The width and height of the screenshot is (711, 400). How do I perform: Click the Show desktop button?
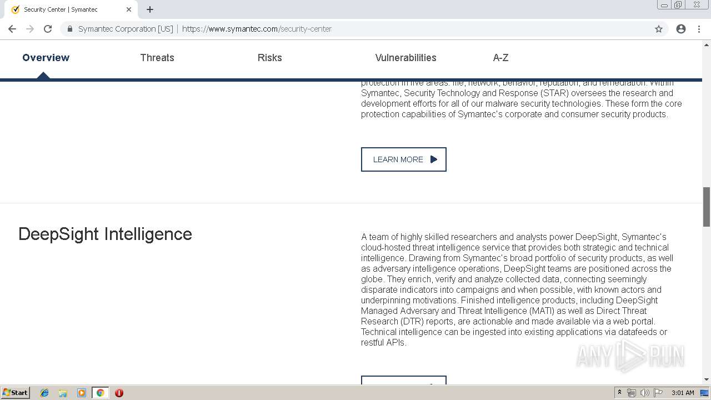pos(705,393)
